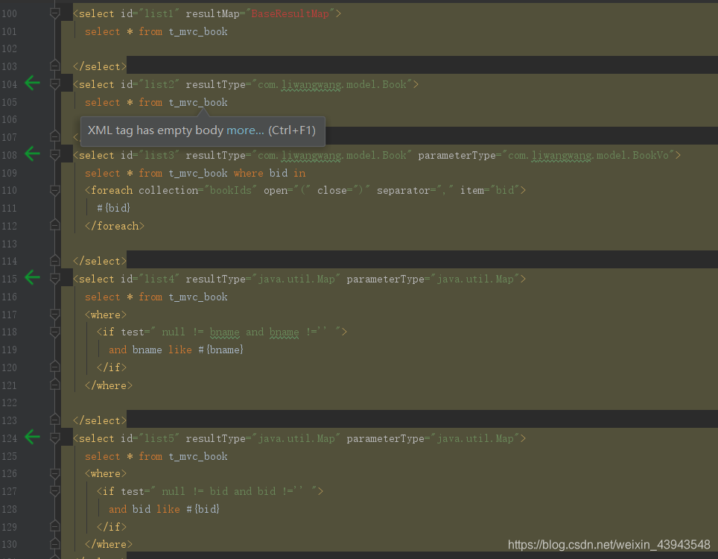Collapse the list5 select block at line 124
Image resolution: width=718 pixels, height=559 pixels.
coord(54,438)
